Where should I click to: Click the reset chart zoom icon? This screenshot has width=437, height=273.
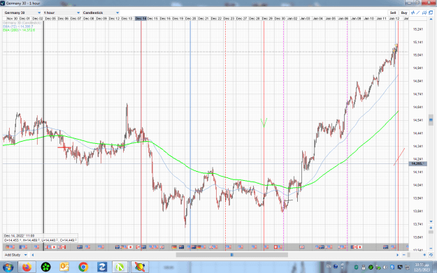pos(431,255)
